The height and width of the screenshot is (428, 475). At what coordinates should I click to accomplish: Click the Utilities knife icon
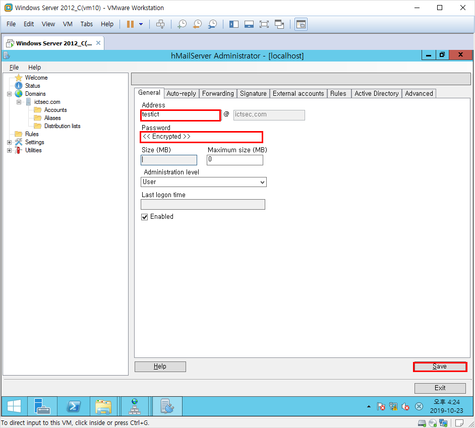(19, 150)
